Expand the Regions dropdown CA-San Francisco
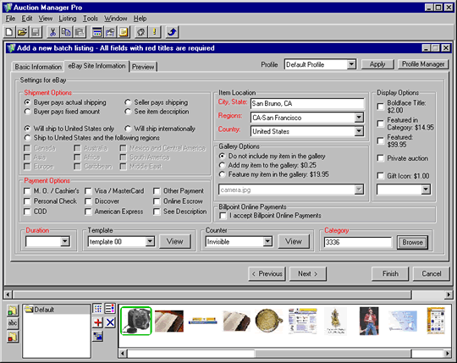 [x=359, y=118]
